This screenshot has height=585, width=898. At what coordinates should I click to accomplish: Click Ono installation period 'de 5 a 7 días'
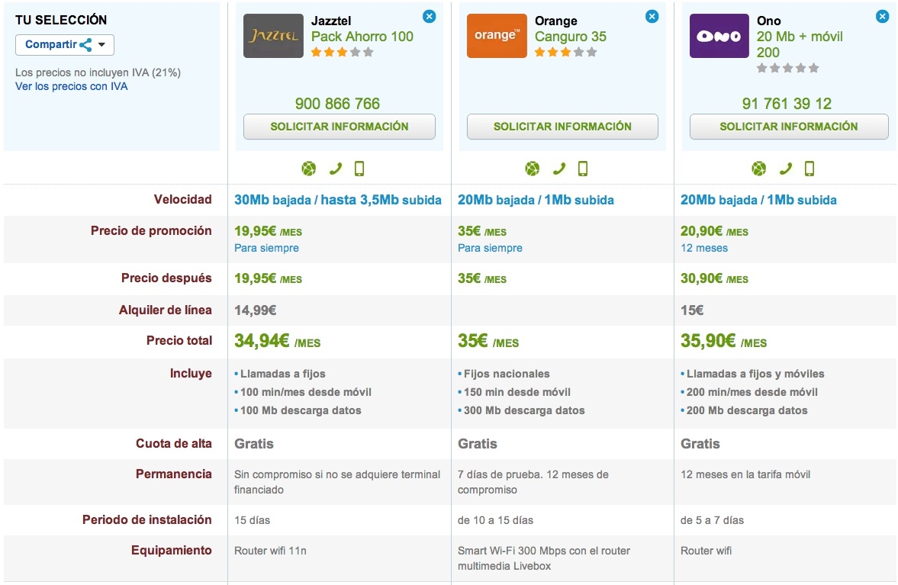[712, 520]
